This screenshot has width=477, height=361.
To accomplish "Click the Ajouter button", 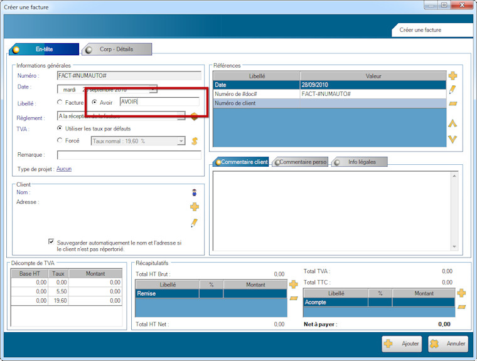I will click(402, 343).
